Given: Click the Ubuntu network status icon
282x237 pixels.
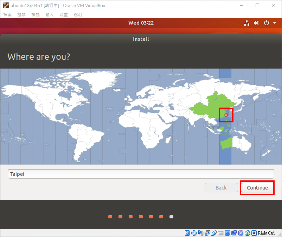Looking at the screenshot, I should [246, 23].
